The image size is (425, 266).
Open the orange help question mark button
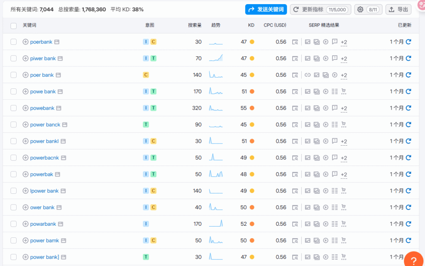[413, 260]
